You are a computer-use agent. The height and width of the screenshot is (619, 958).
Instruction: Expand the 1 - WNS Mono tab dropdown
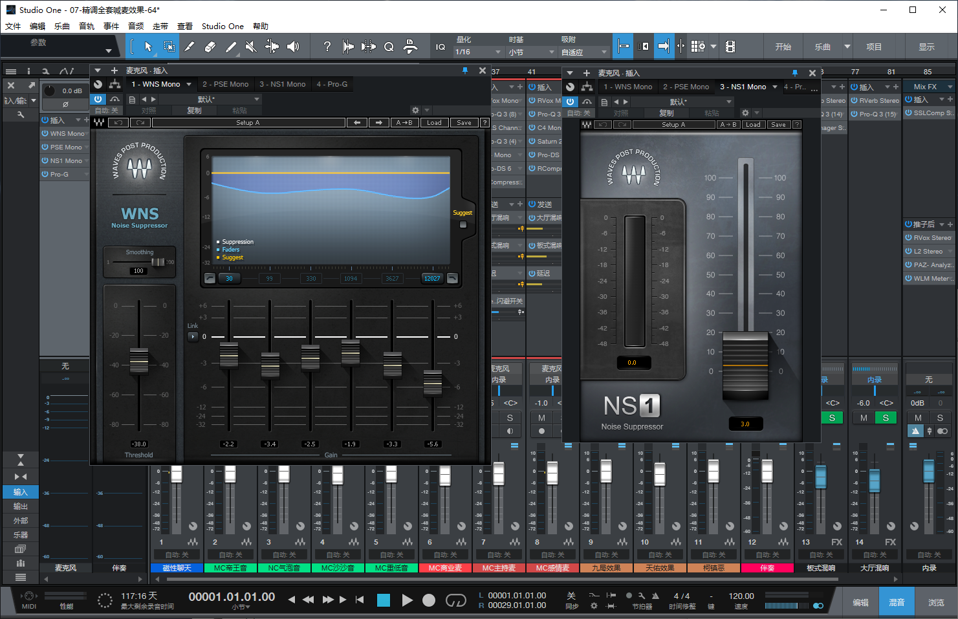[189, 84]
